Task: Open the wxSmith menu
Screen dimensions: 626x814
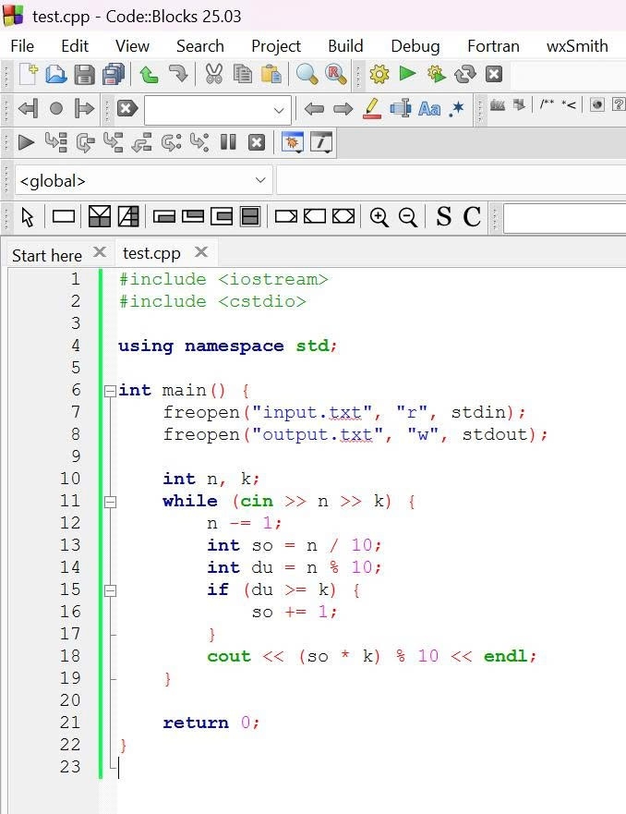Action: (577, 45)
